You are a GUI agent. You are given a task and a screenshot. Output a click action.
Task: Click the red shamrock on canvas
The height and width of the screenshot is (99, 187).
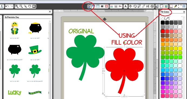124,66
